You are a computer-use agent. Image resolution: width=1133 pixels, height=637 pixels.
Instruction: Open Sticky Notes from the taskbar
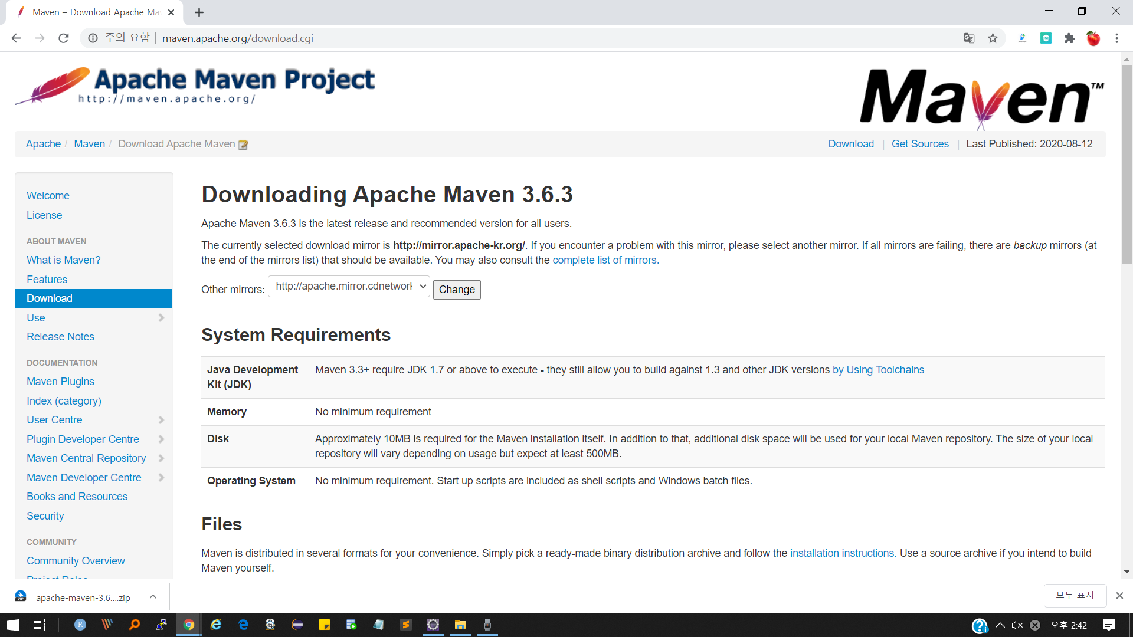325,625
